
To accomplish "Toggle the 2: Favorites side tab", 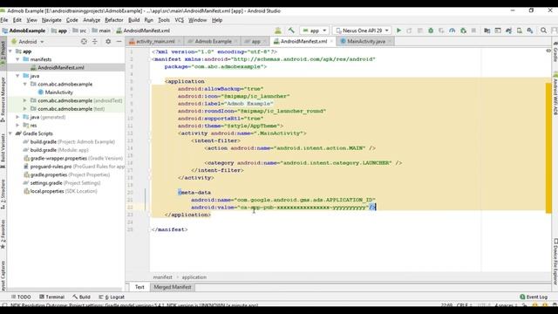I will click(x=3, y=234).
